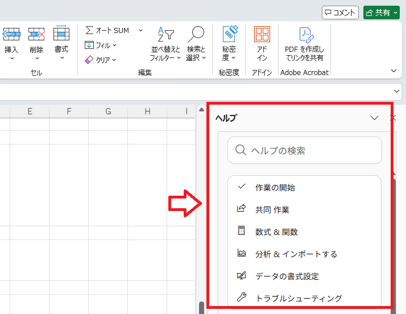Expand the Insert (挿入) dropdown arrow
The width and height of the screenshot is (406, 314).
click(x=11, y=59)
